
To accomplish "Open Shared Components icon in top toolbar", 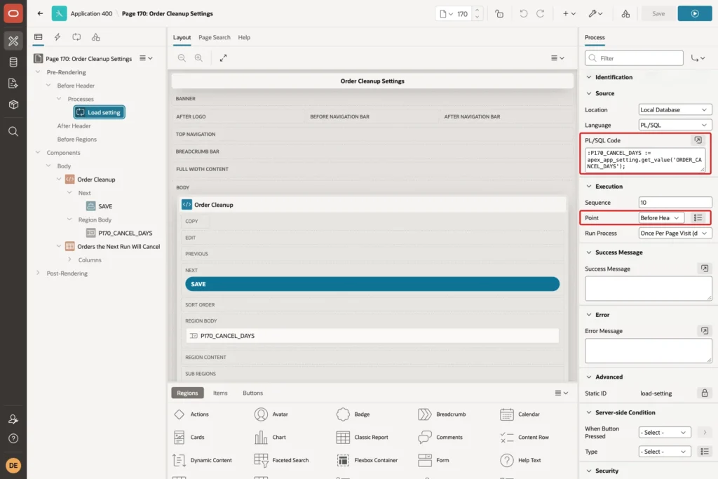I will point(625,14).
